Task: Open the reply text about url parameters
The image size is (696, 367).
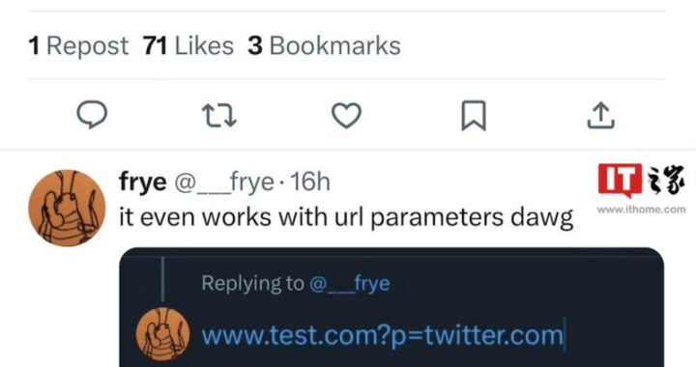Action: [x=346, y=217]
